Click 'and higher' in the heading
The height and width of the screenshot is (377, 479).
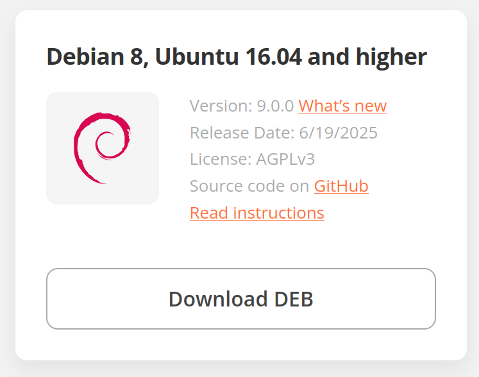pyautogui.click(x=367, y=57)
